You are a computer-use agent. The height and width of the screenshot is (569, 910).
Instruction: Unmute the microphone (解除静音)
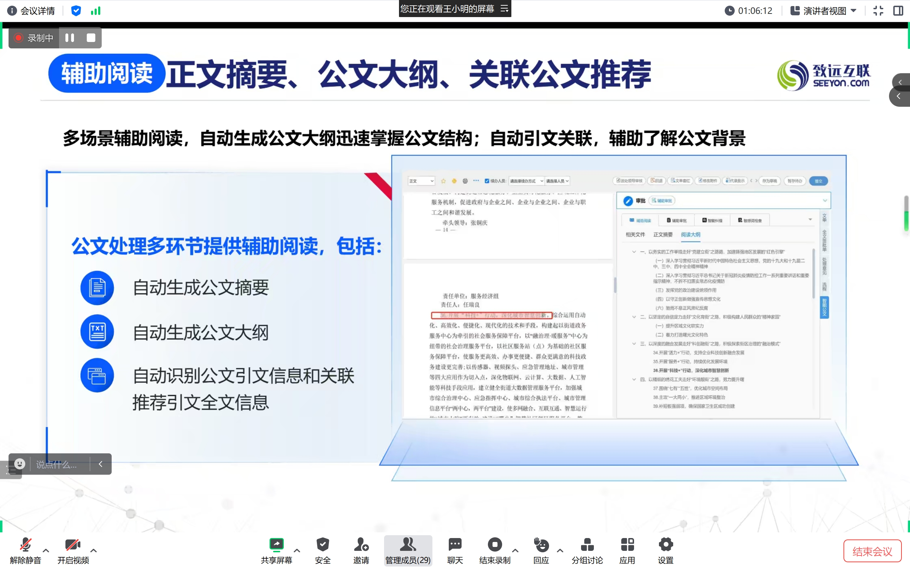click(x=25, y=544)
